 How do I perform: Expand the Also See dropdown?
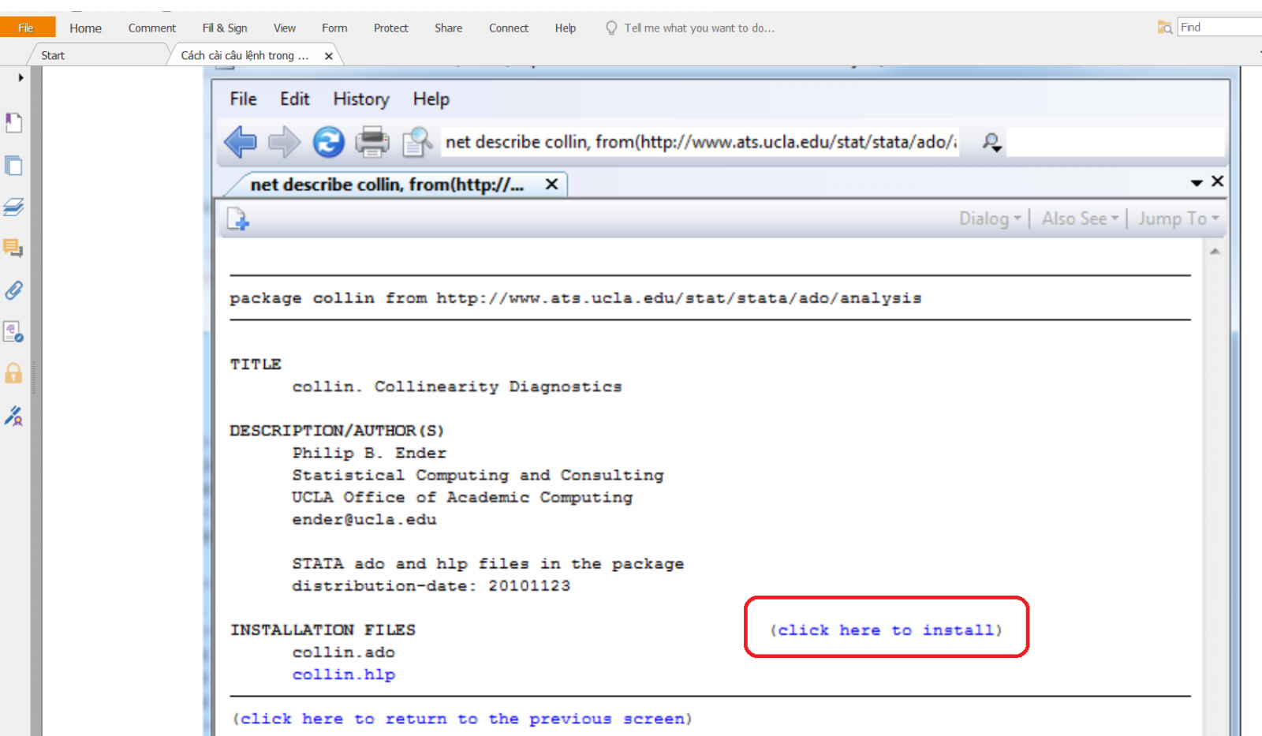1080,219
